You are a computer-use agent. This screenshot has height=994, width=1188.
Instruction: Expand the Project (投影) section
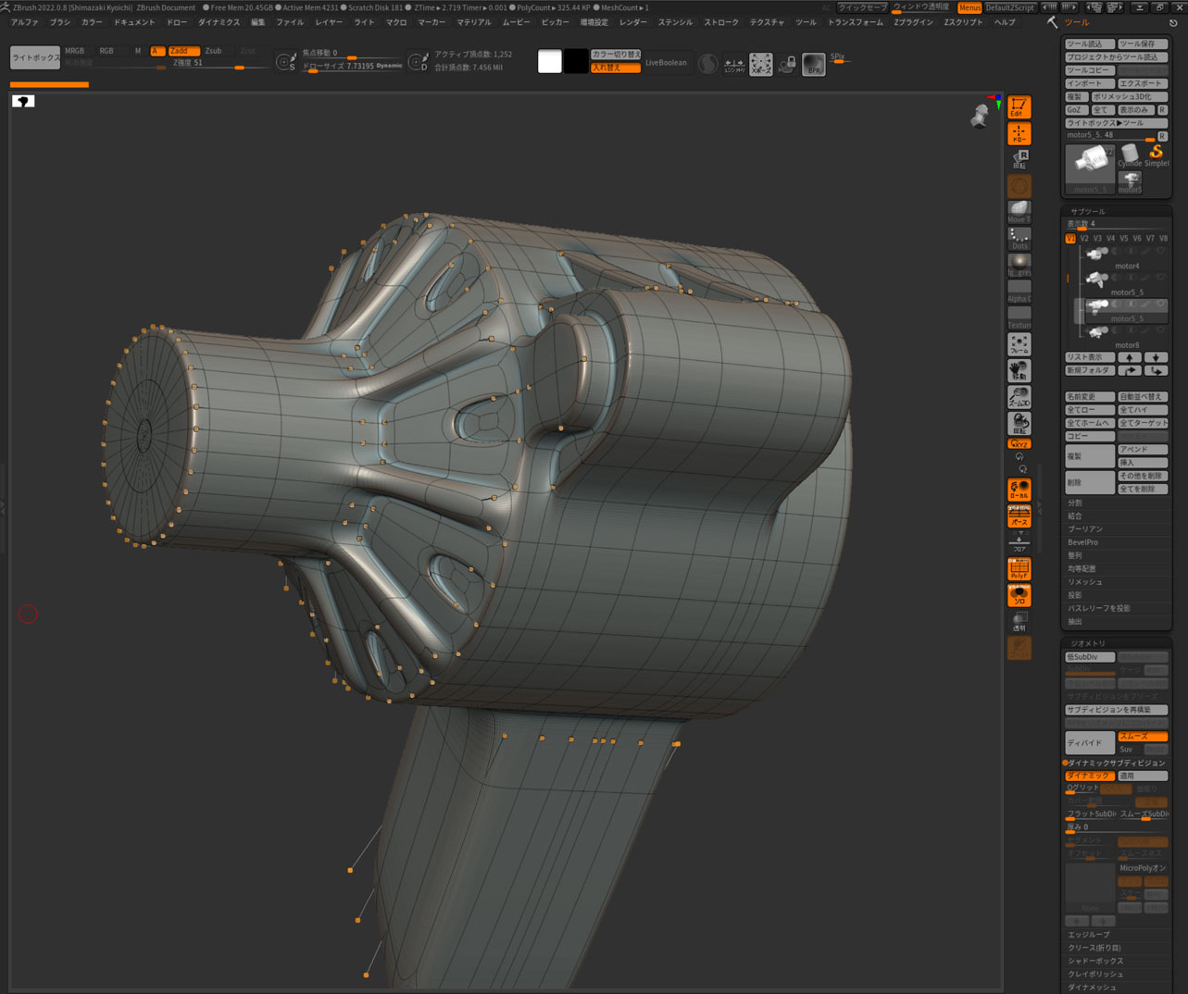(x=1075, y=595)
